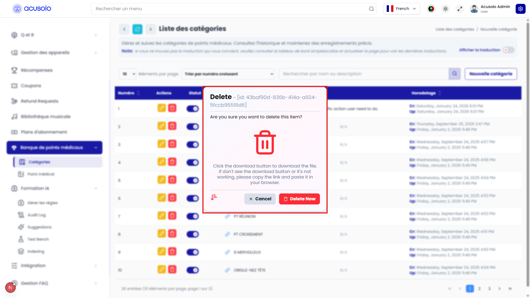Open the blue settings gear icon

[x=520, y=9]
